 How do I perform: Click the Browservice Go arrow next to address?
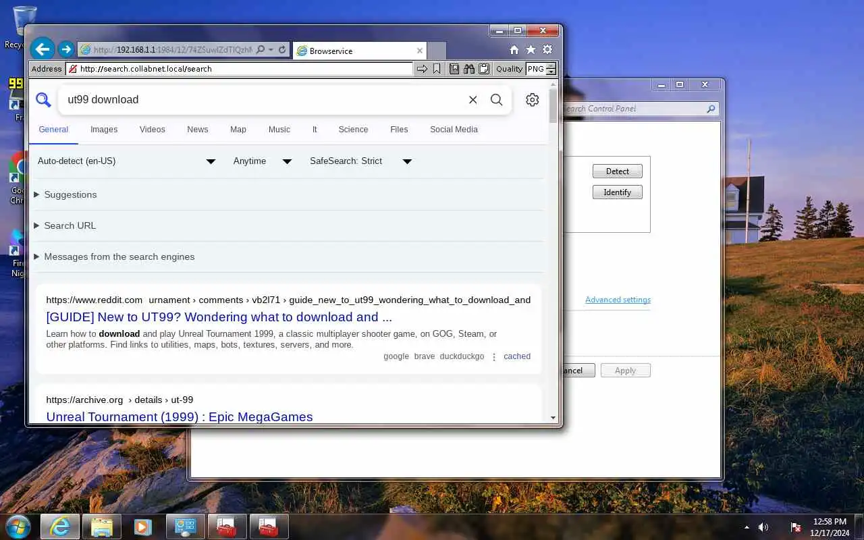point(422,69)
